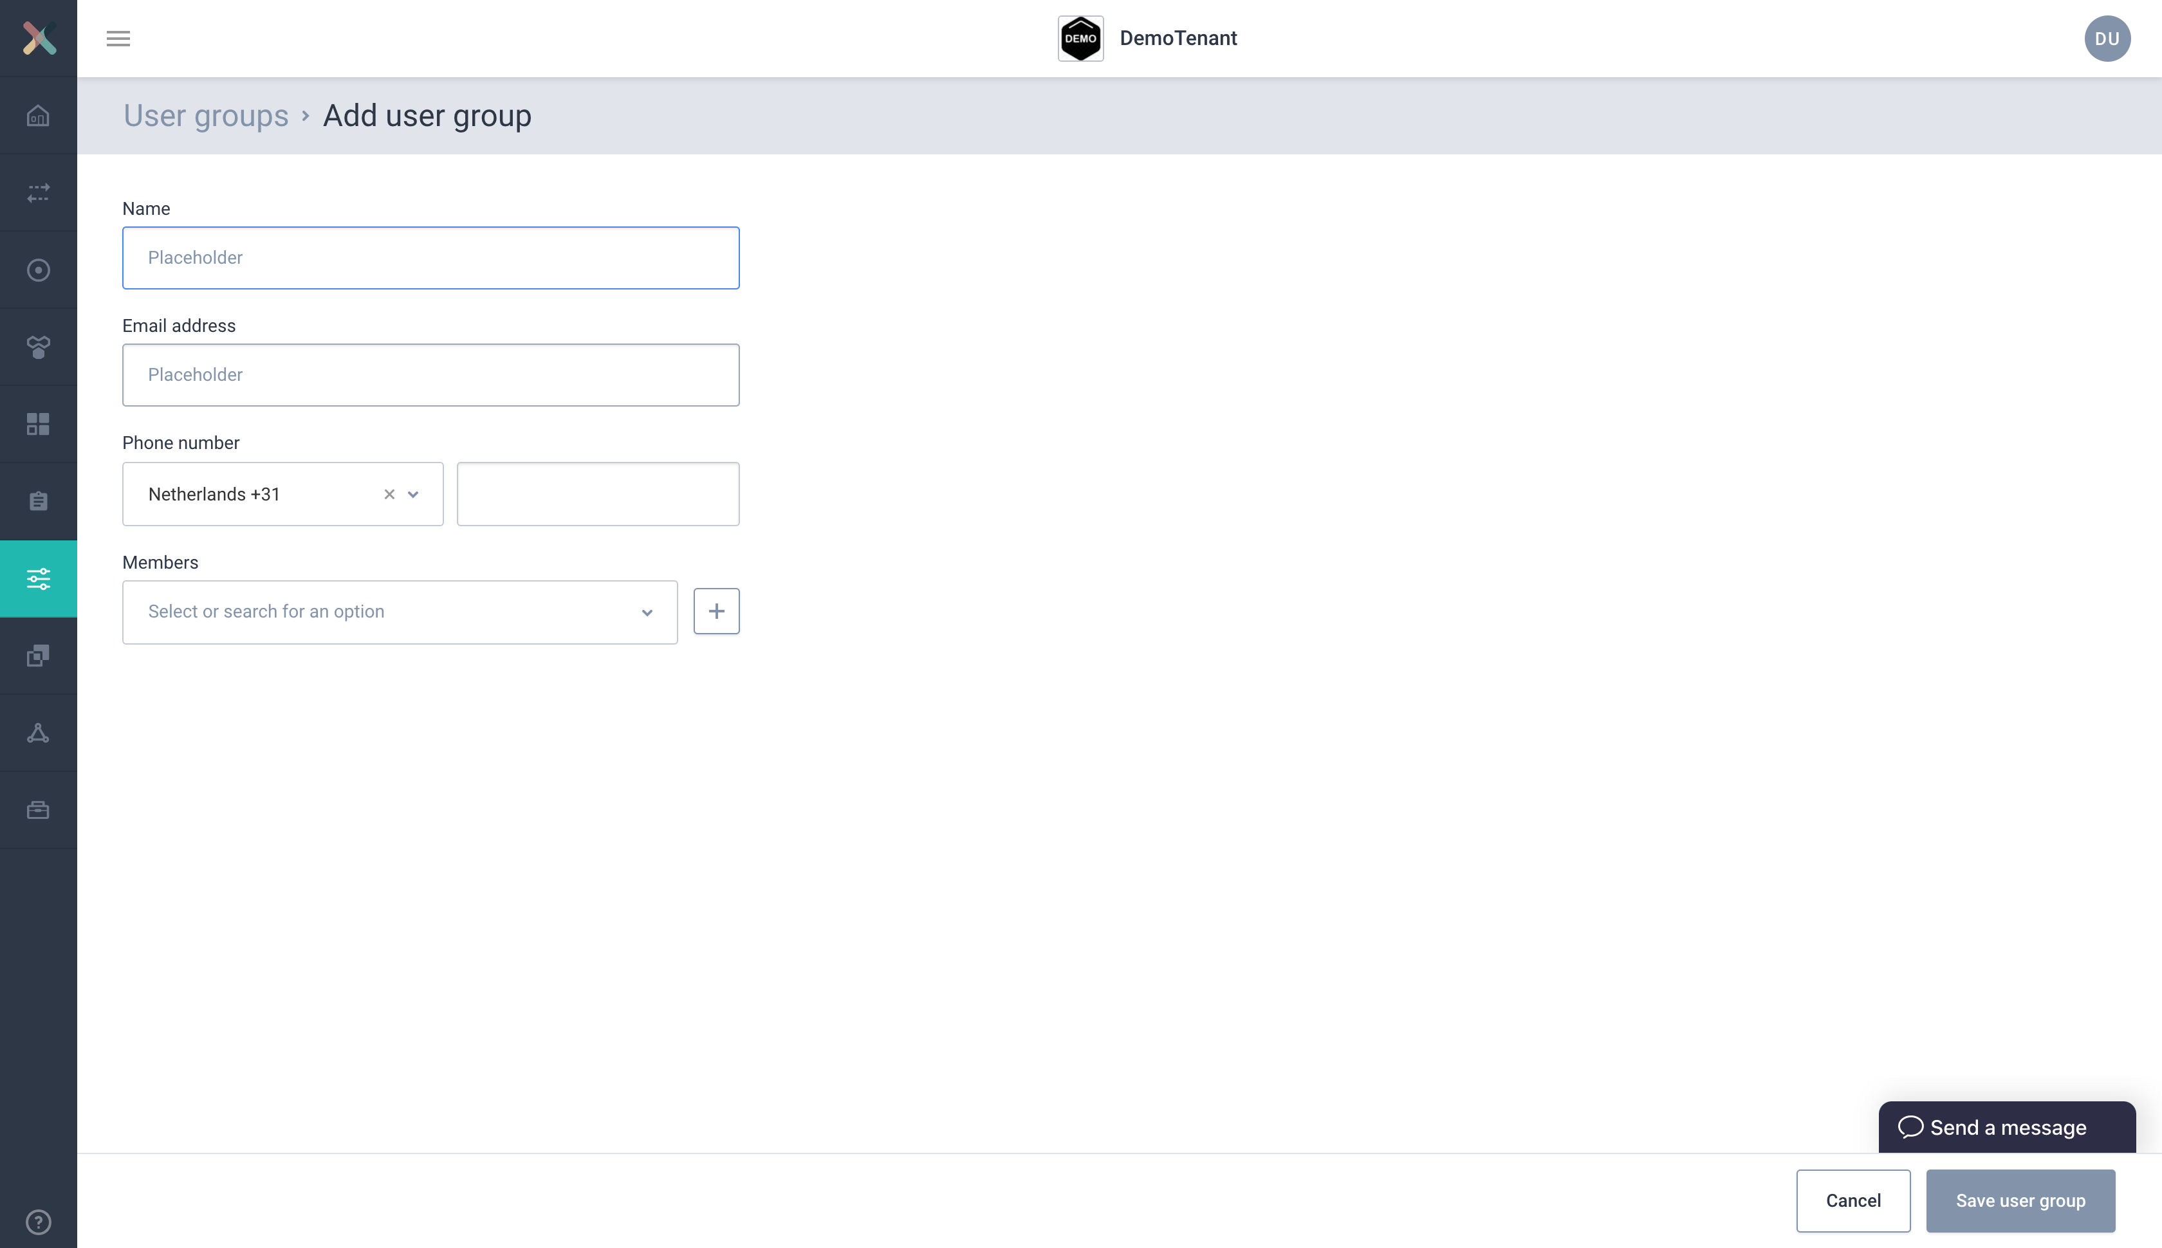The height and width of the screenshot is (1248, 2162).
Task: Click the Name placeholder input field
Action: point(431,257)
